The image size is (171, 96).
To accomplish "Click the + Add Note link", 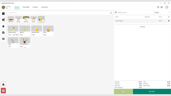I will (142, 27).
